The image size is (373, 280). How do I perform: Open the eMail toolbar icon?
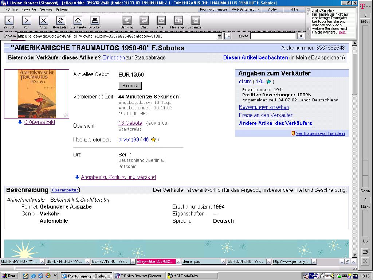pos(161,20)
